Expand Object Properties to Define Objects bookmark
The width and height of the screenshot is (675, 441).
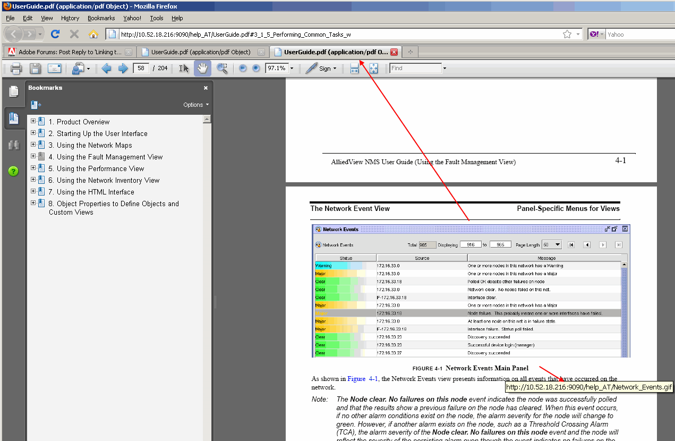(33, 203)
